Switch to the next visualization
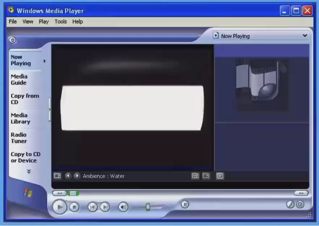Image resolution: width=319 pixels, height=226 pixels. pos(77,176)
